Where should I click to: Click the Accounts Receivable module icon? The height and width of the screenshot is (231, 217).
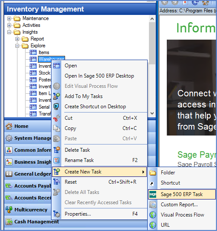coord(9,198)
